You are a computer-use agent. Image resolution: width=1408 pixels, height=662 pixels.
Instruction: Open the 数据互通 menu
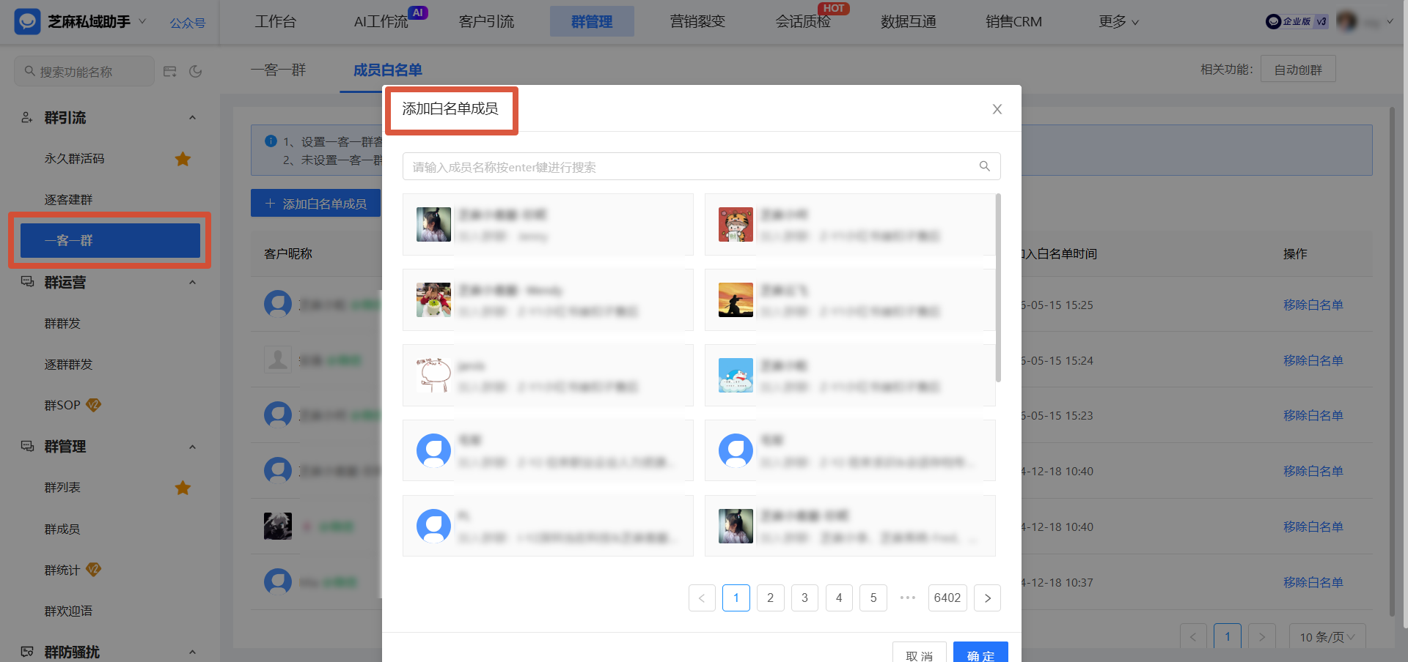(x=909, y=22)
